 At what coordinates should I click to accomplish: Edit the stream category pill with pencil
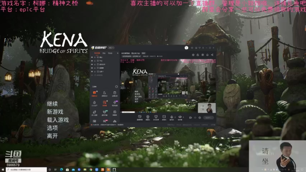131,56
